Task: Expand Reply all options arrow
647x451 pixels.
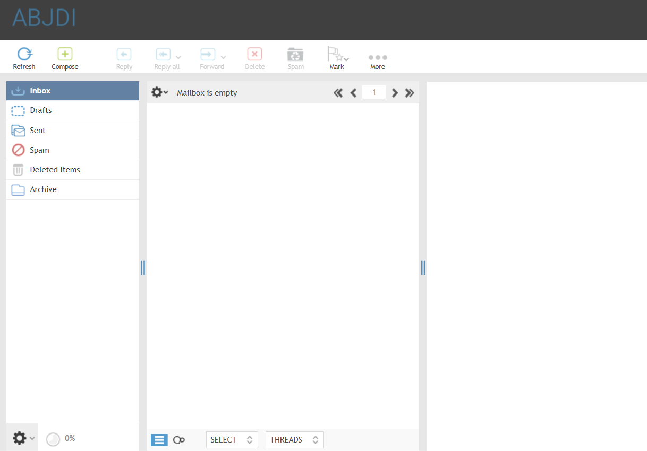Action: [x=178, y=57]
